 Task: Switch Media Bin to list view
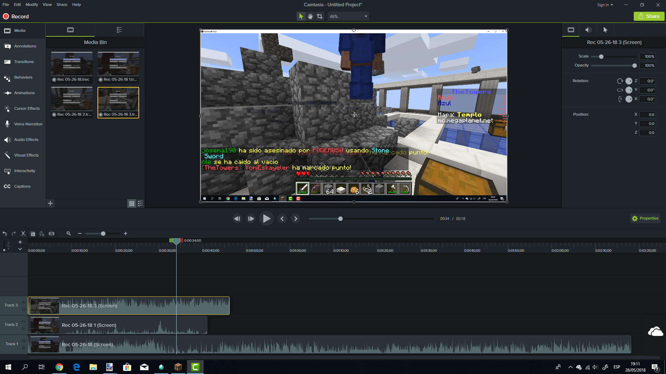tap(140, 204)
